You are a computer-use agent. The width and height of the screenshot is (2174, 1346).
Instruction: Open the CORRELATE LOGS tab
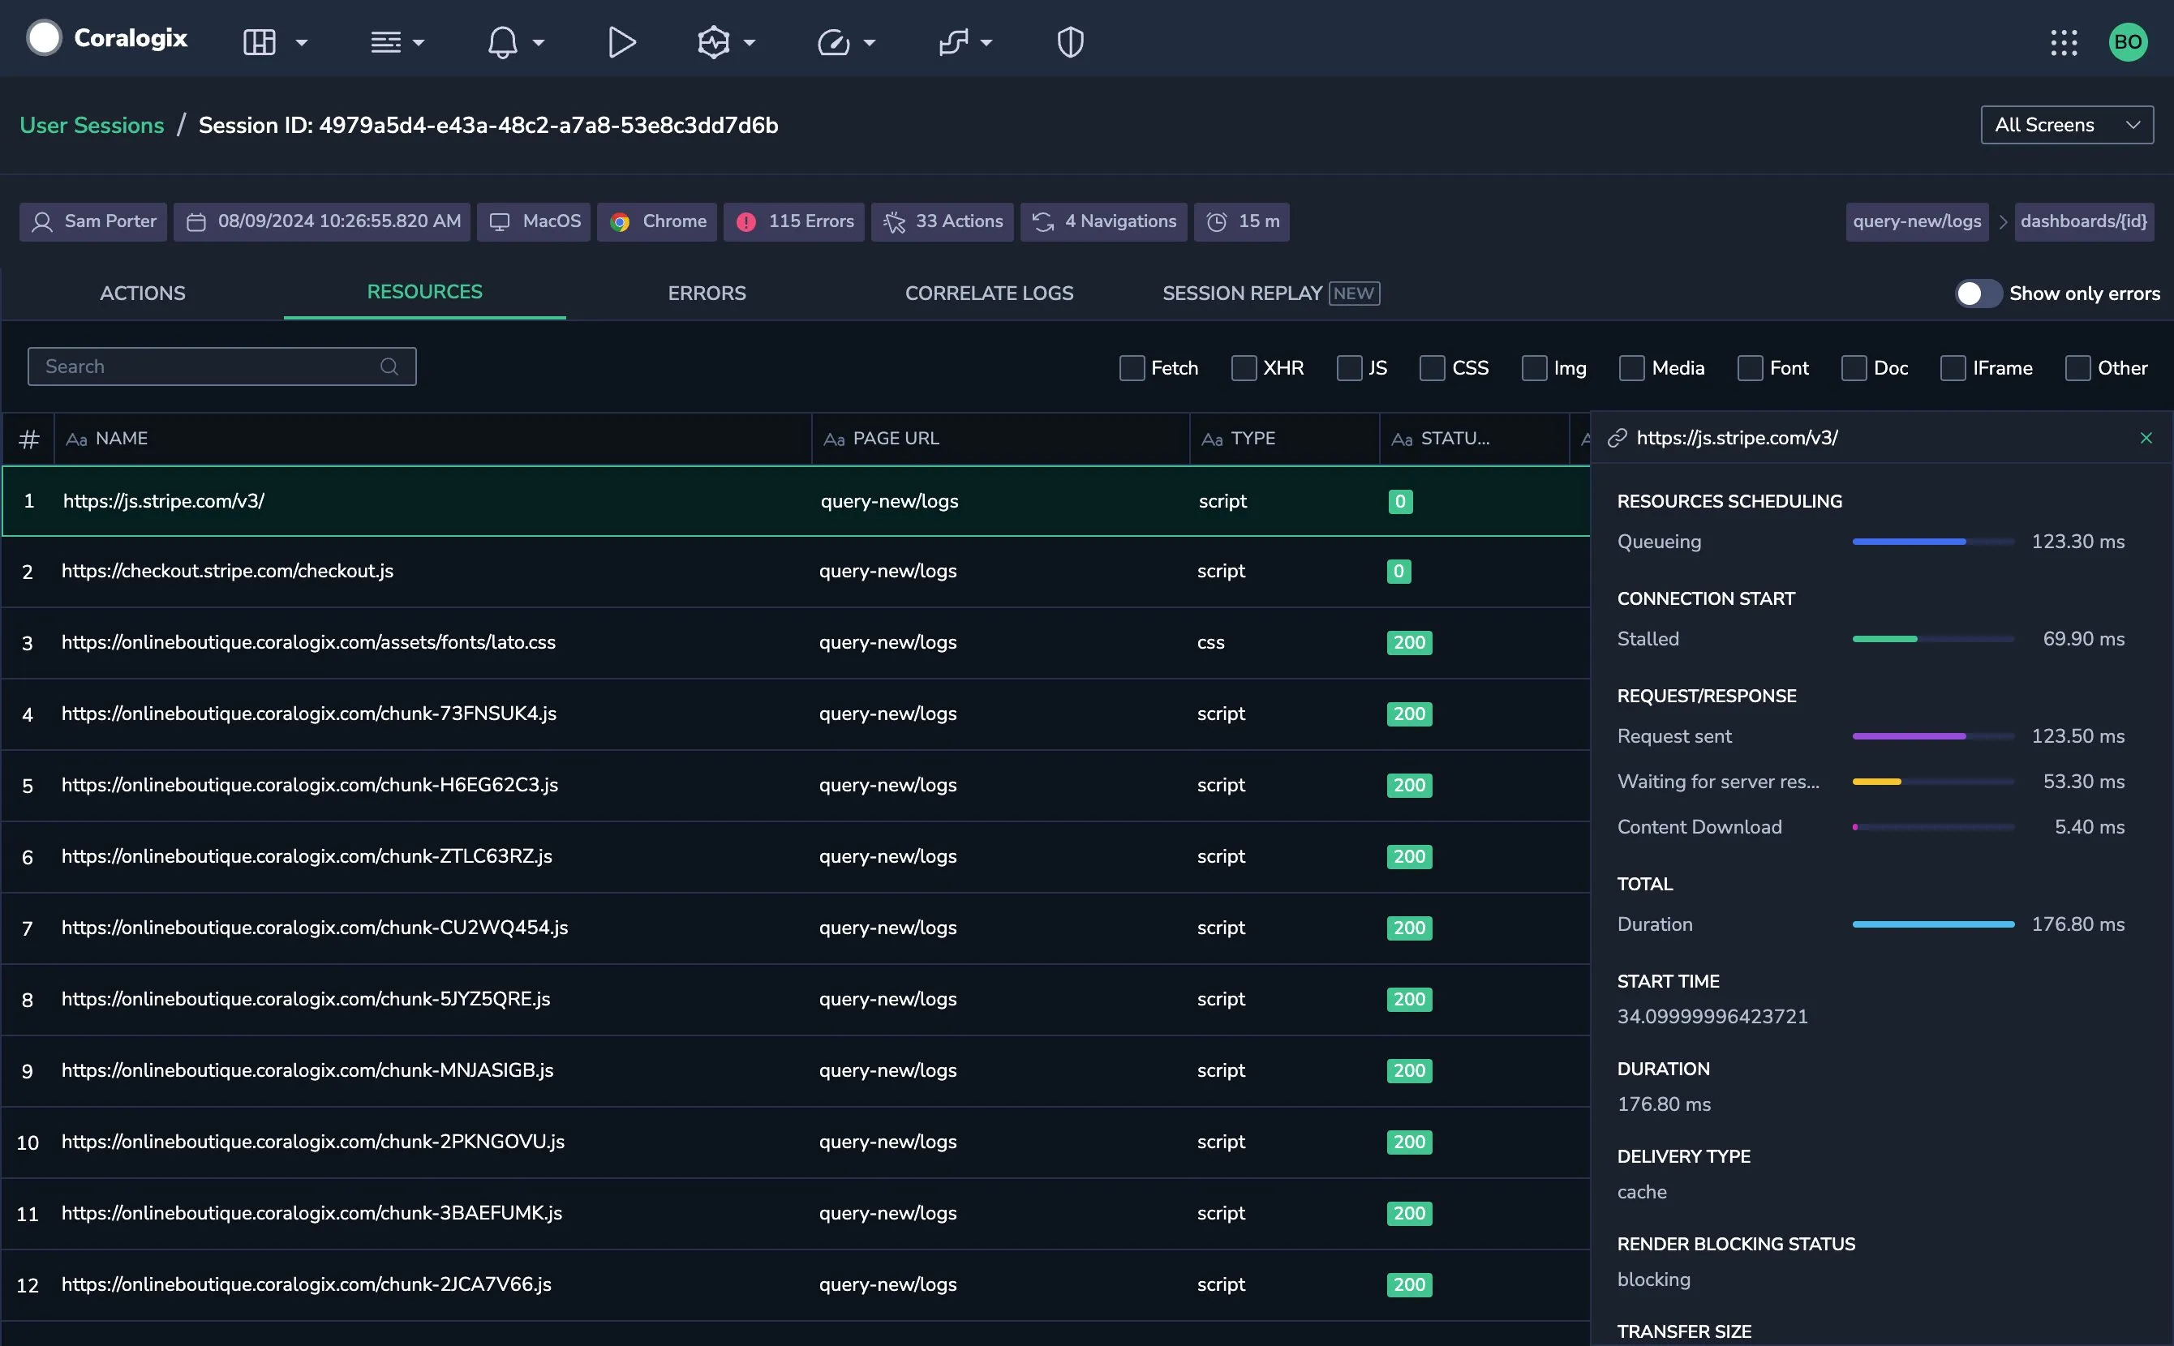[989, 293]
